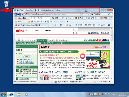This screenshot has height=97, width=129.
Task: Open the サポート toolbar menu
Action: pos(94,18)
